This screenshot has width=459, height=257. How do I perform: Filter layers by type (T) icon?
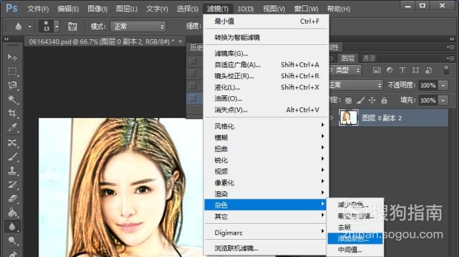point(403,70)
